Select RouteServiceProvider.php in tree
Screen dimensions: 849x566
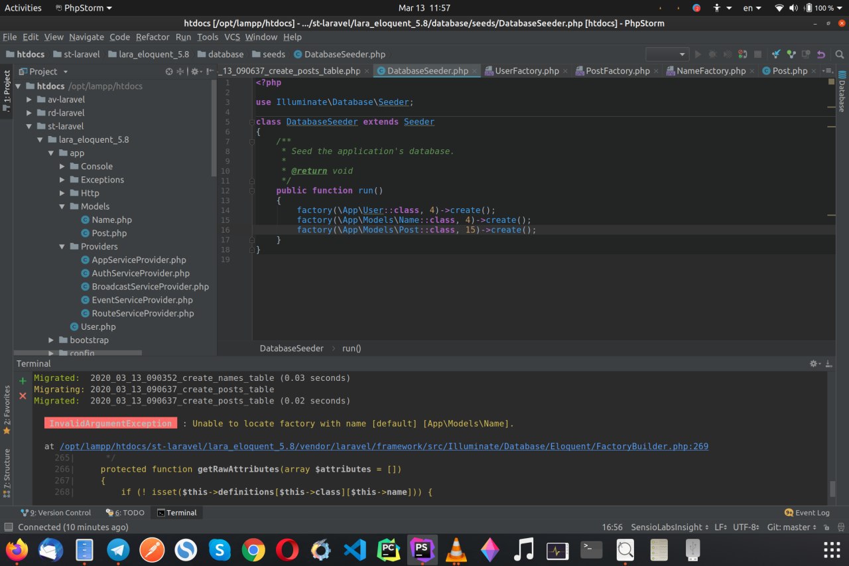pyautogui.click(x=137, y=313)
